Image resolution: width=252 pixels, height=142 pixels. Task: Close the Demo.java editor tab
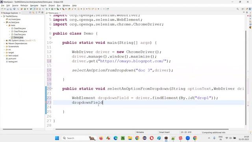point(60,13)
